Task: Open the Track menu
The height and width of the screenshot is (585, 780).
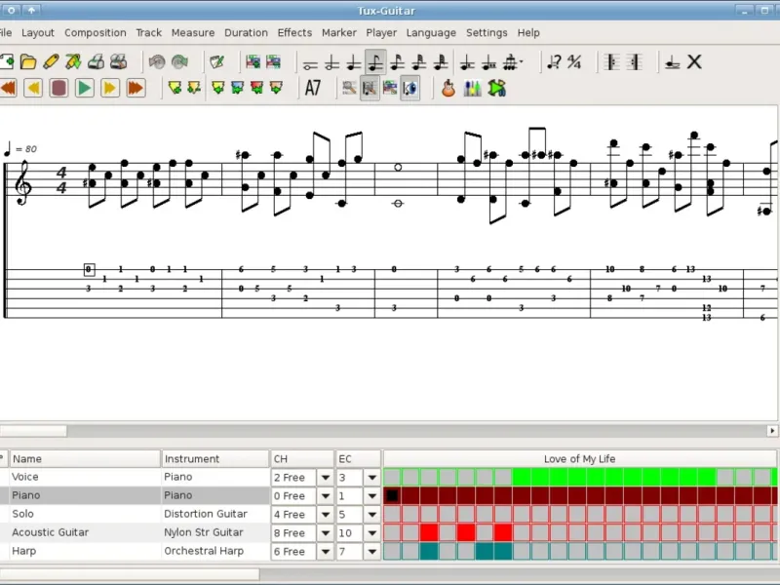Action: click(x=149, y=33)
